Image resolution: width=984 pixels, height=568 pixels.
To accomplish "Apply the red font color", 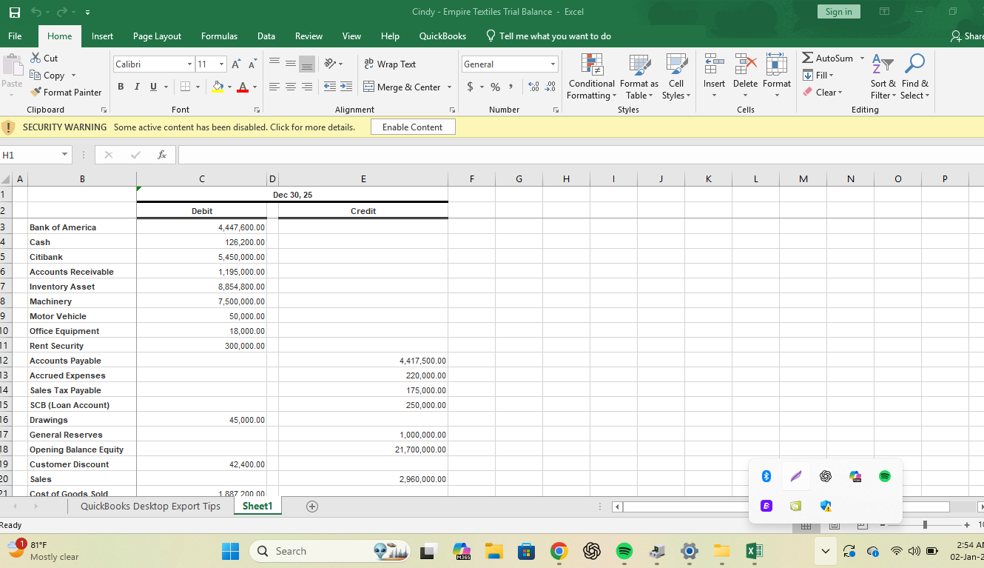I will 243,87.
